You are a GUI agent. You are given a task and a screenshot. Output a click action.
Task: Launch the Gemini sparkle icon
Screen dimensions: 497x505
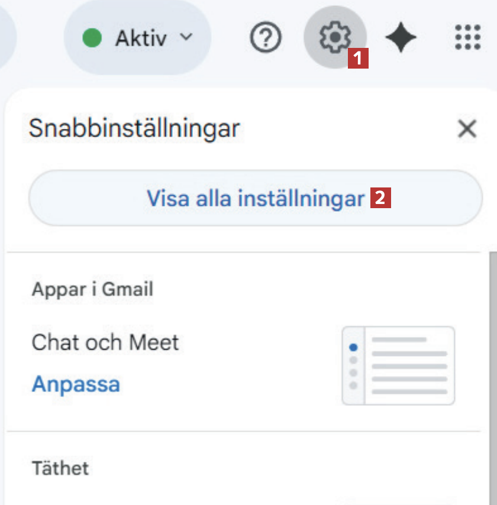tap(401, 39)
